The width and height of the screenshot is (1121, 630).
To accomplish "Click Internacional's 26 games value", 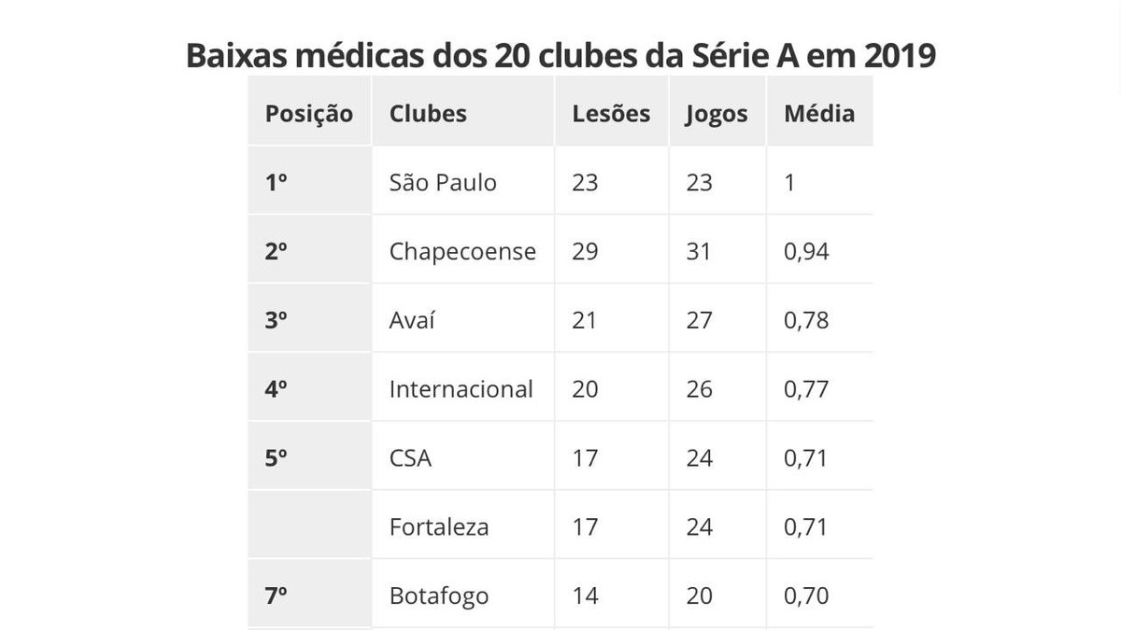I will click(x=699, y=388).
